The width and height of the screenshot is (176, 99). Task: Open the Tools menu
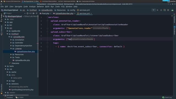click(x=57, y=7)
